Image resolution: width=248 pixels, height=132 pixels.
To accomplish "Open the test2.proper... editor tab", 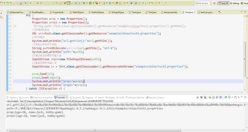I will 206,12.
